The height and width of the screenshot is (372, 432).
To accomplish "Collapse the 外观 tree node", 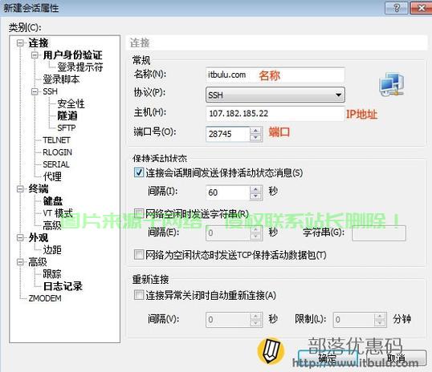I will coord(20,237).
